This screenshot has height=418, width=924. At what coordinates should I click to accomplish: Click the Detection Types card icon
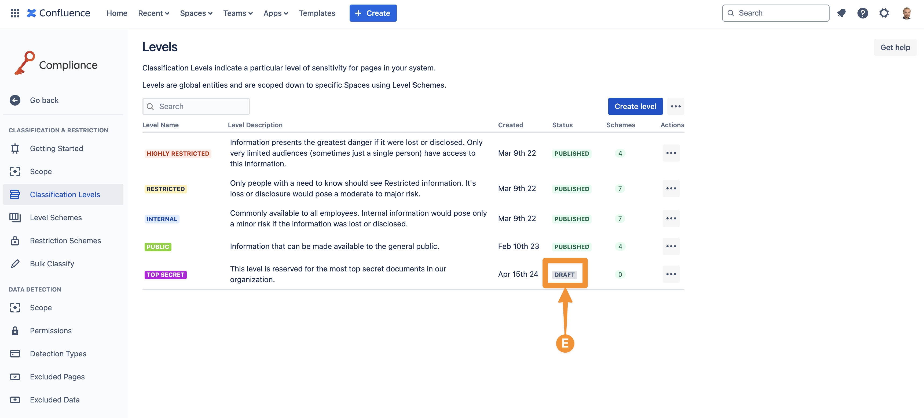[x=15, y=354]
